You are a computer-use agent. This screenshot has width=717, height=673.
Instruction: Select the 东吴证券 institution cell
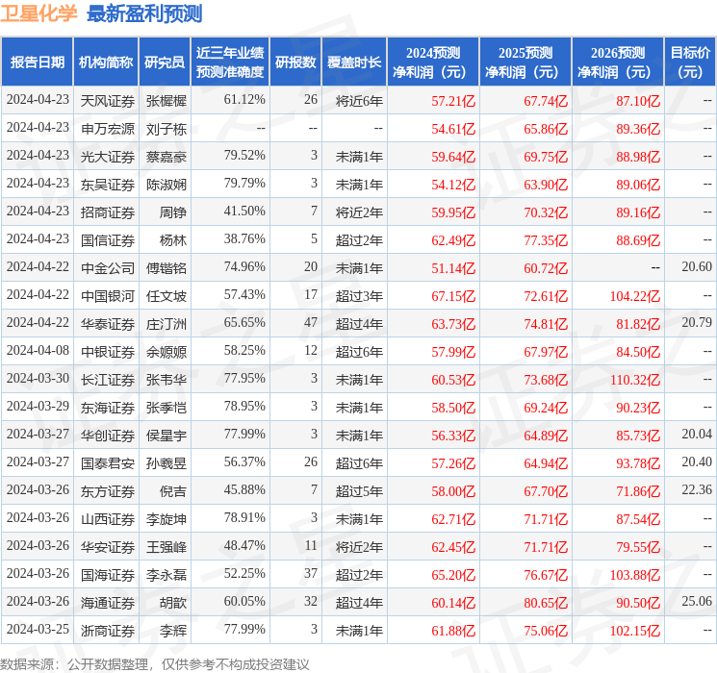[108, 185]
